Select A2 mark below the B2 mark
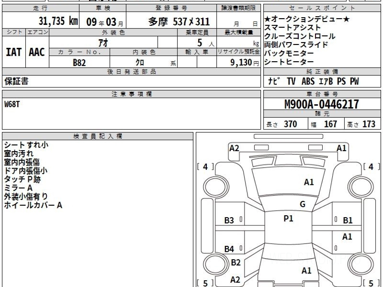The width and height of the screenshot is (383, 287). [x=235, y=280]
